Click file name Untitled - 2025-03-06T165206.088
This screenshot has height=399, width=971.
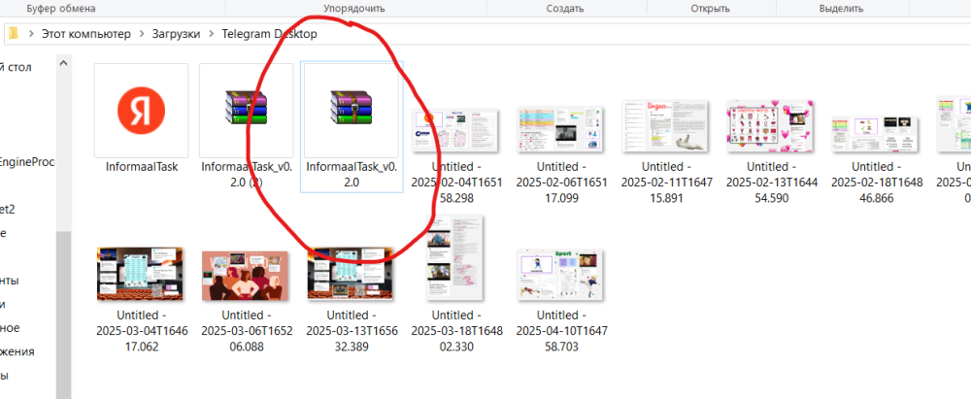click(247, 331)
